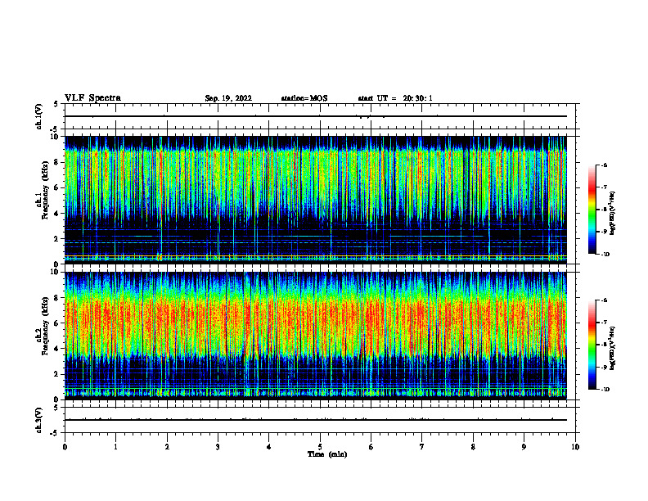Click time axis tick label "4"
648x501 pixels.
tap(269, 447)
